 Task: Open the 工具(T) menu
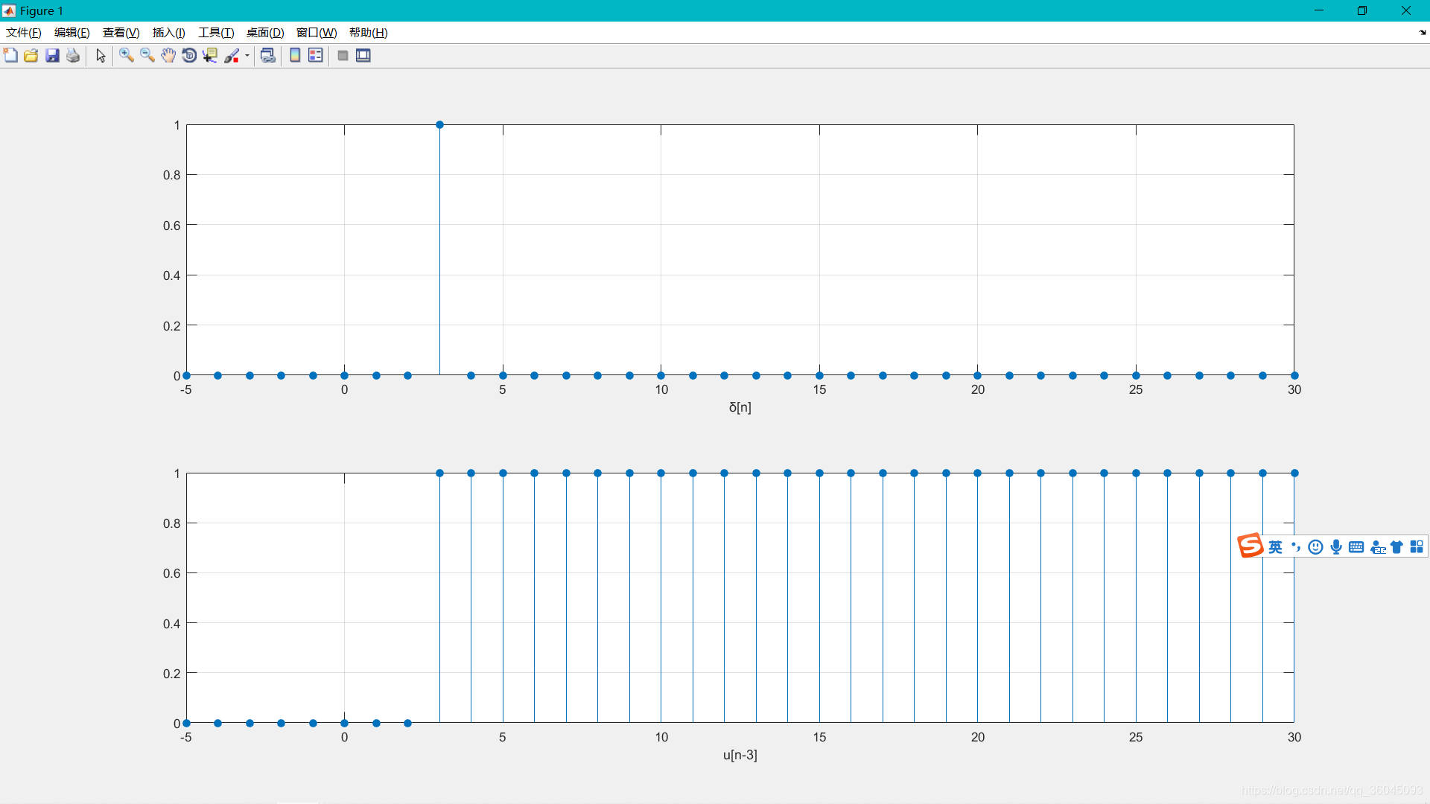pyautogui.click(x=216, y=33)
